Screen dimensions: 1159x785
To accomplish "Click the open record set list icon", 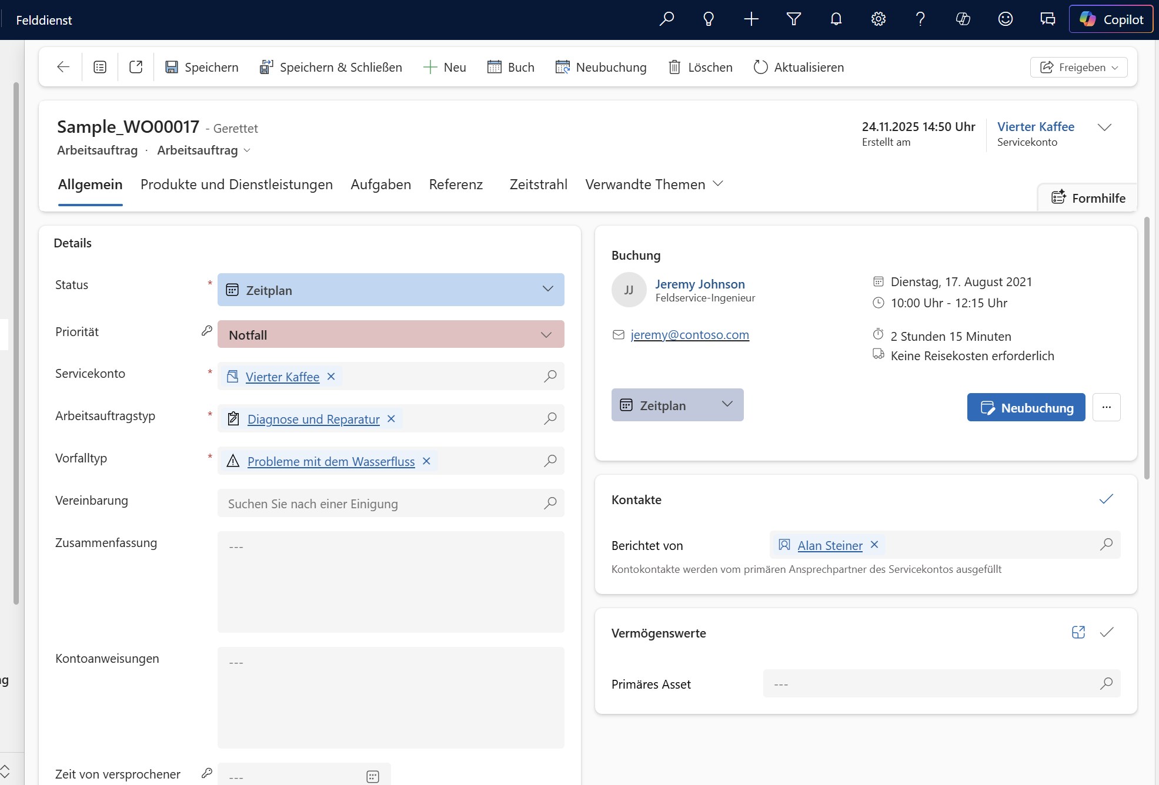I will point(100,67).
